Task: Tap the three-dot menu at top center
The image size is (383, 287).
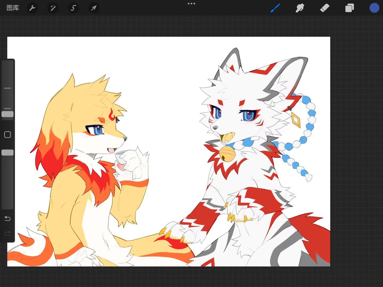Action: [x=191, y=4]
